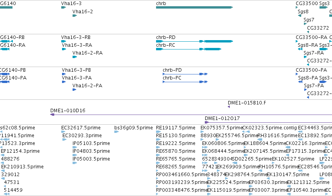
Task: Click the Vha16-2-RA transcript label
Action: tap(87, 53)
